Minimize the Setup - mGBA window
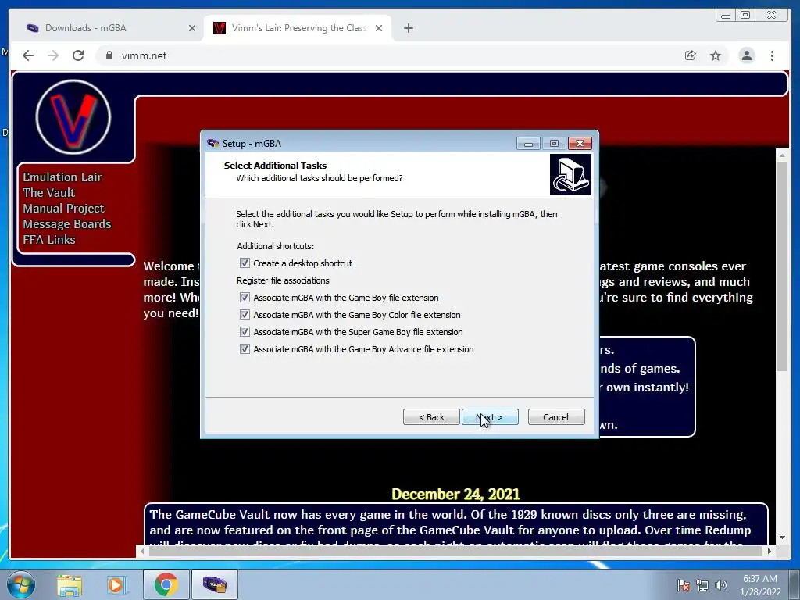The image size is (800, 600). tap(528, 144)
